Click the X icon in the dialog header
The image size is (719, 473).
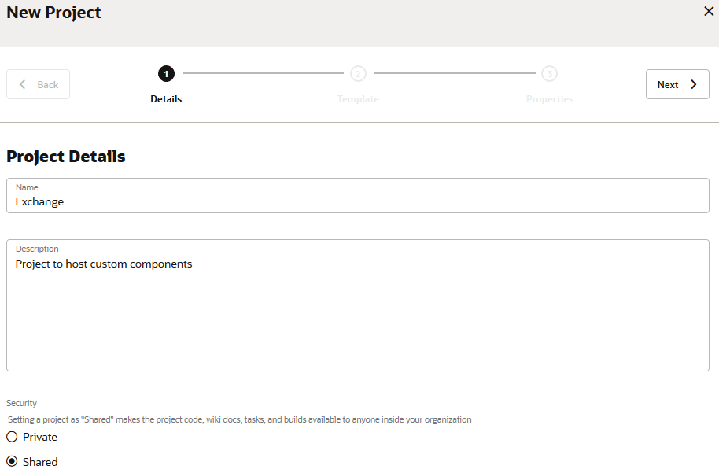point(707,12)
